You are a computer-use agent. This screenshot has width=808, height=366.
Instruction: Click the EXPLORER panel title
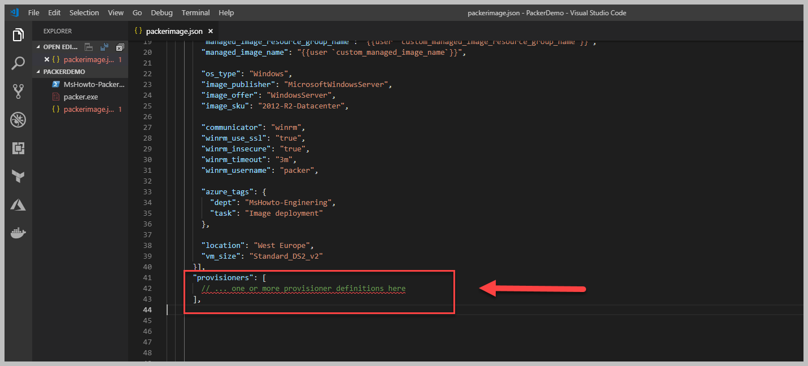click(58, 31)
